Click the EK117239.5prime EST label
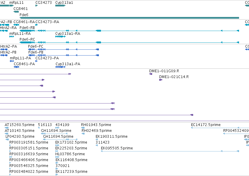Screen dimensions: 249x176 tap(71, 172)
